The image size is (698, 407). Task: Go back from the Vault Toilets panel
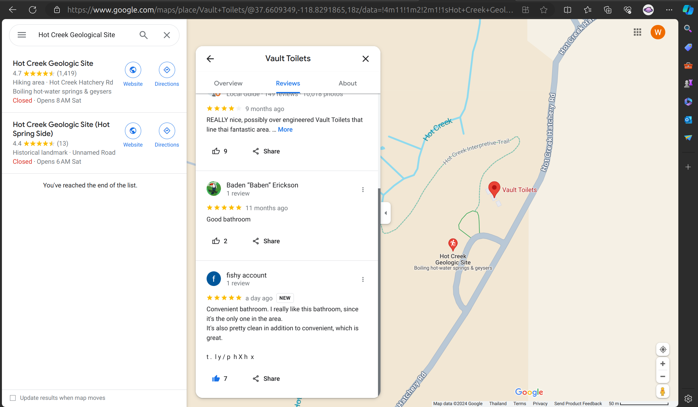coord(210,59)
